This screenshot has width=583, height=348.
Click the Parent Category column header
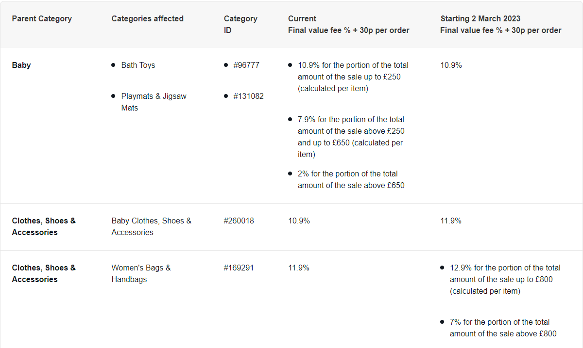tap(42, 19)
